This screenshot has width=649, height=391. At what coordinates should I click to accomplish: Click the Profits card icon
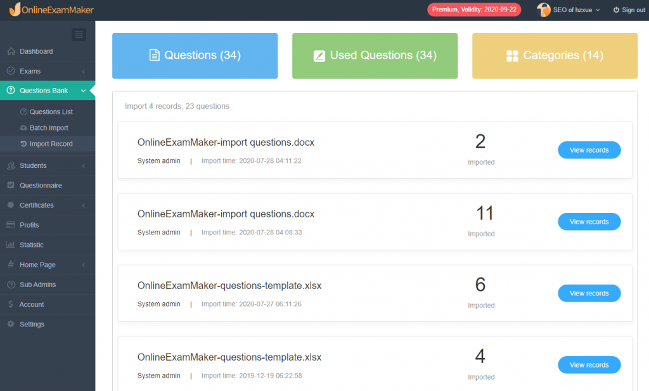(x=11, y=225)
